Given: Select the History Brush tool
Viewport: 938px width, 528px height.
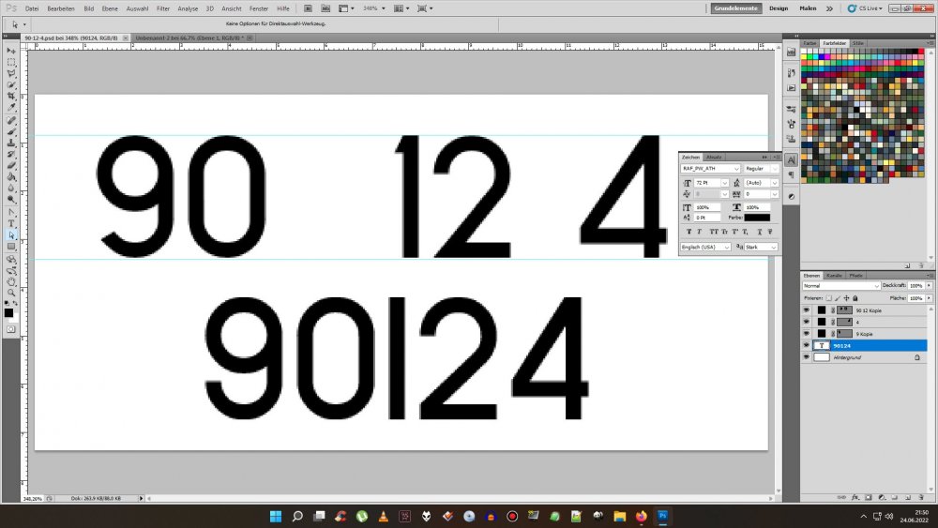Looking at the screenshot, I should [11, 155].
